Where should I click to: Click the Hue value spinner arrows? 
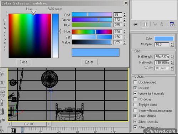tap(124, 32)
